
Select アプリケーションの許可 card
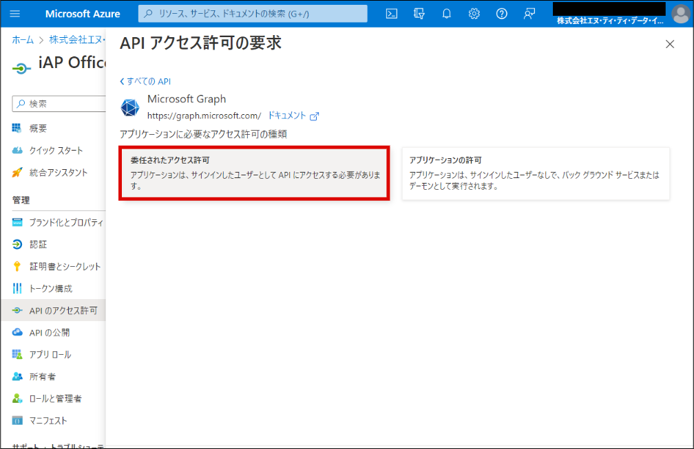point(535,173)
